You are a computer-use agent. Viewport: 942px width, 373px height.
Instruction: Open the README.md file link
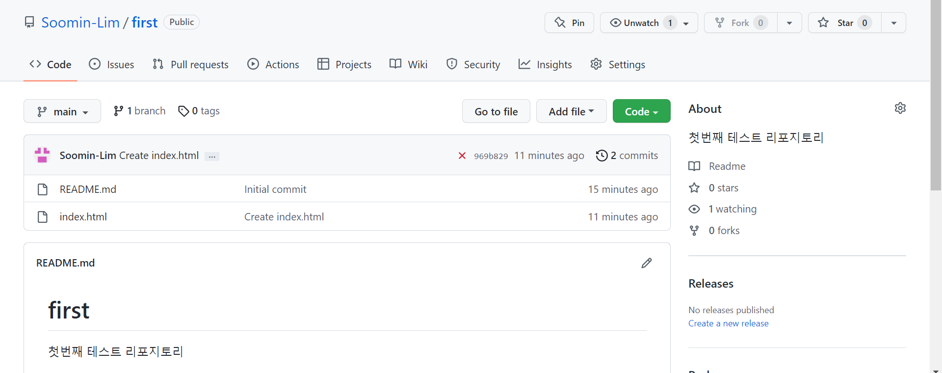pos(88,189)
